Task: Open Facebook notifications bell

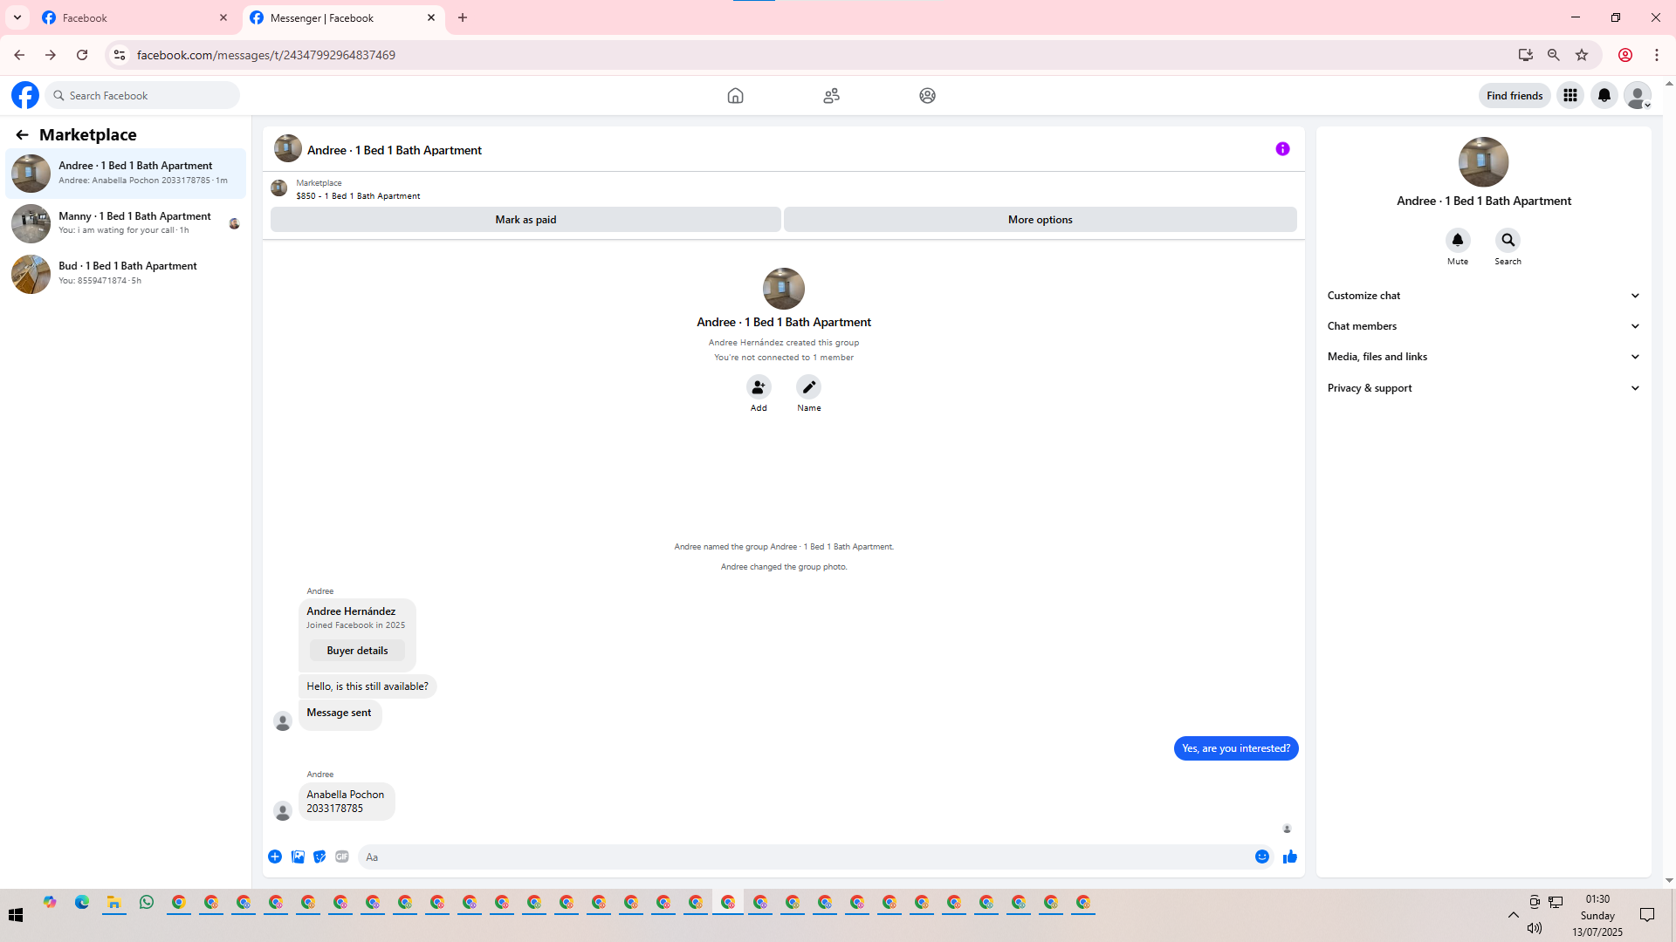Action: click(1604, 95)
